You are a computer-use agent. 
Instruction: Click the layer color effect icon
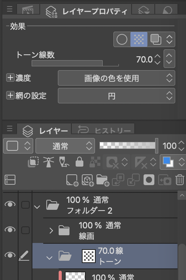click(x=156, y=39)
